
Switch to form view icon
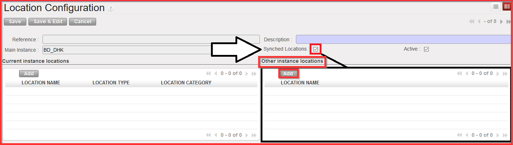507,6
